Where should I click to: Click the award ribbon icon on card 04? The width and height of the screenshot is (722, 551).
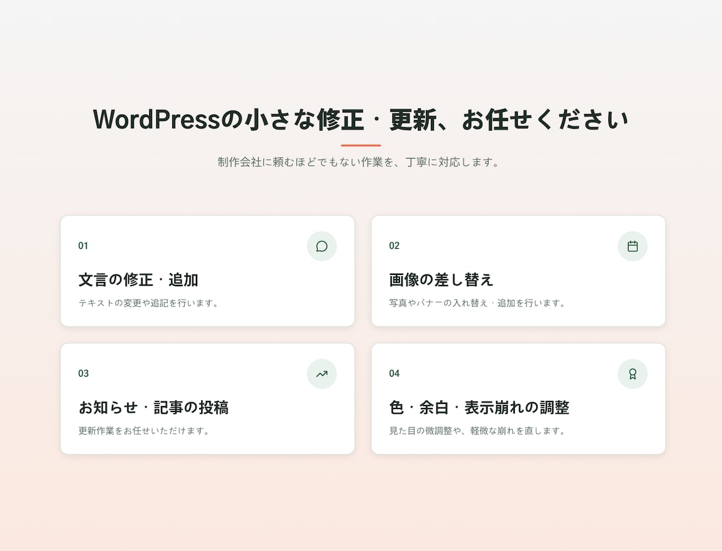click(633, 374)
